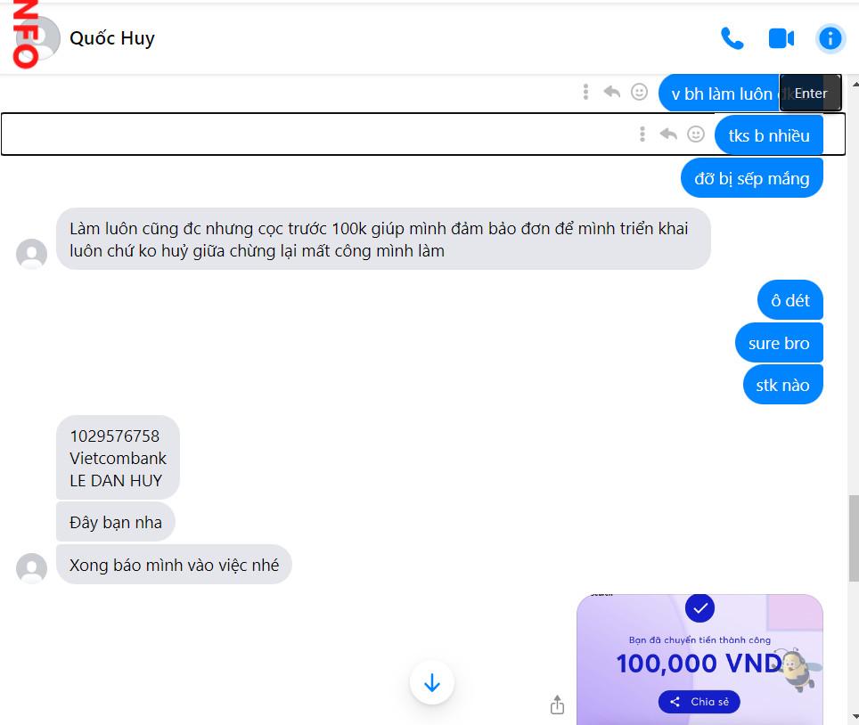859x725 pixels.
Task: Click sender avatar beside the 100k deposit message
Action: 32,254
